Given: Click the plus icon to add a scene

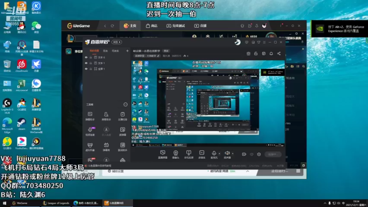Looking at the screenshot, I should (x=127, y=51).
